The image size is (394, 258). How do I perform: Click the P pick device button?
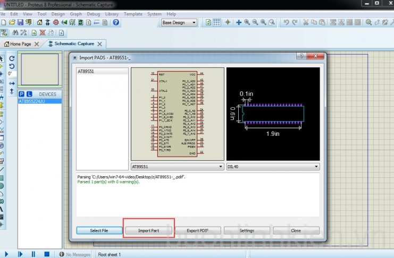click(22, 94)
